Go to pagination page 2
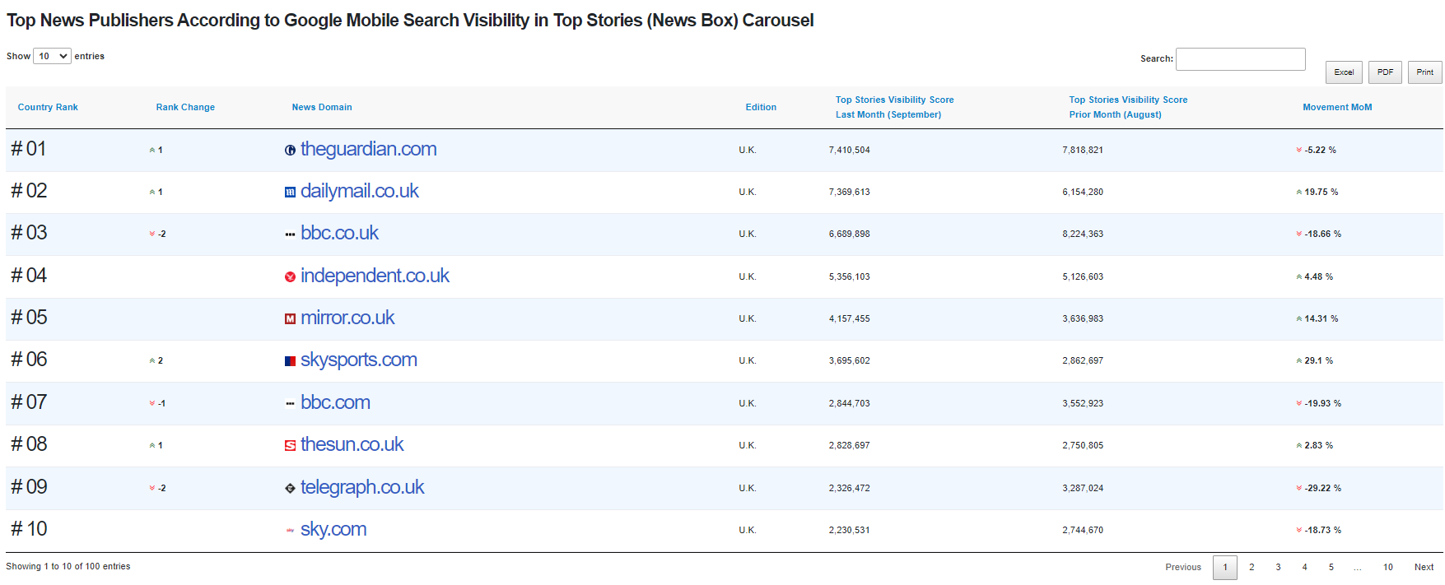The height and width of the screenshot is (585, 1445). 1252,567
